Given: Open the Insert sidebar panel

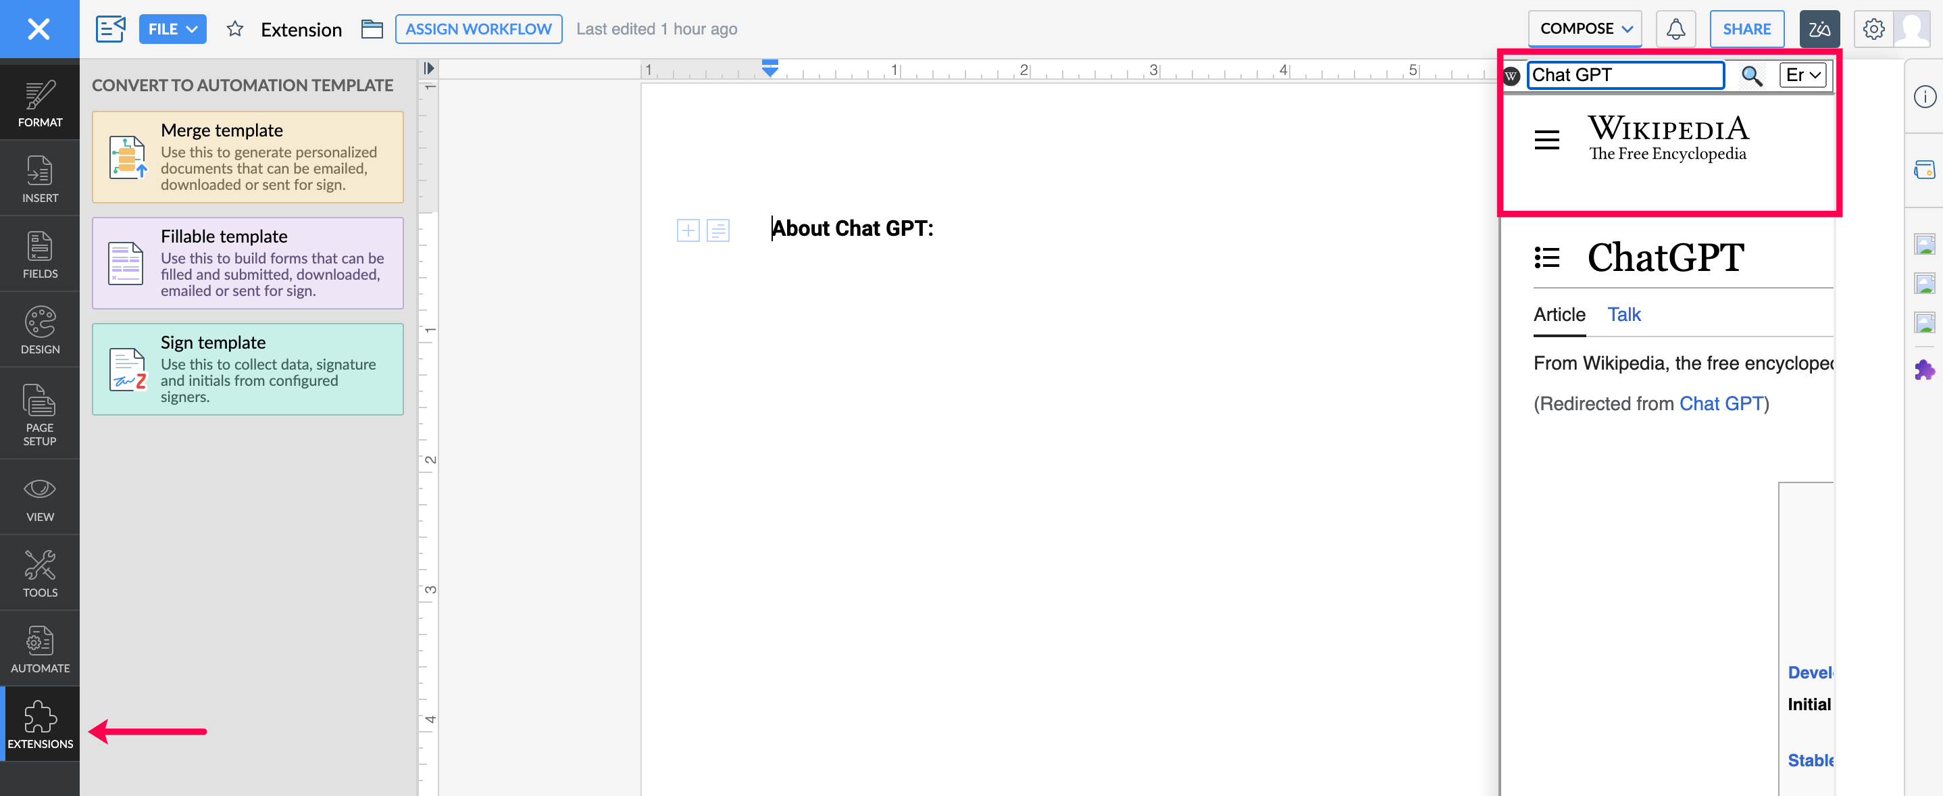Looking at the screenshot, I should pyautogui.click(x=40, y=178).
